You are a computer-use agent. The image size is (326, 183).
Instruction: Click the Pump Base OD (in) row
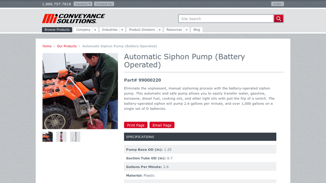pos(200,149)
